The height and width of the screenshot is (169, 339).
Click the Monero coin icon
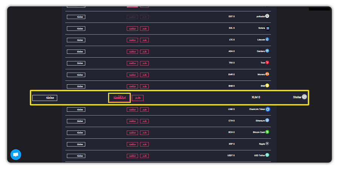[x=267, y=74]
